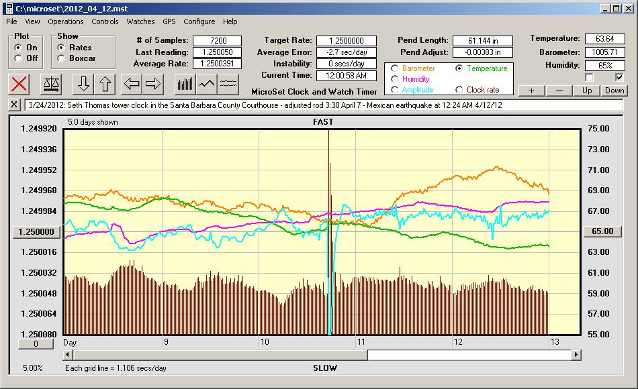
Task: Click the scrollbar right arrow under the chart
Action: [576, 355]
